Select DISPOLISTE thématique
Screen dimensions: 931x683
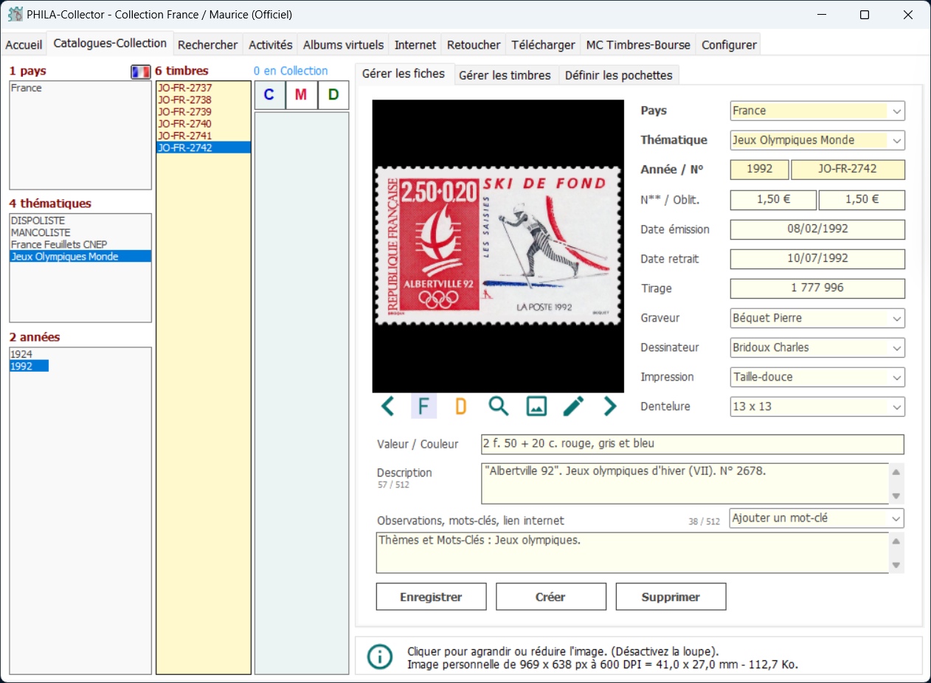[80, 221]
